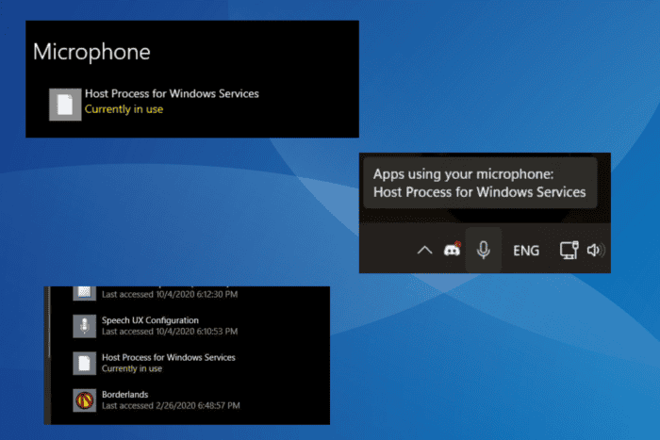Viewport: 660px width, 440px height.
Task: Click yellow 'Currently in use' in top panel
Action: (124, 109)
